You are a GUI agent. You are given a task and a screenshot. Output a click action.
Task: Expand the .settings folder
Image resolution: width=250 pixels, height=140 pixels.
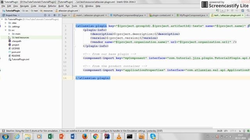[x=5, y=26]
